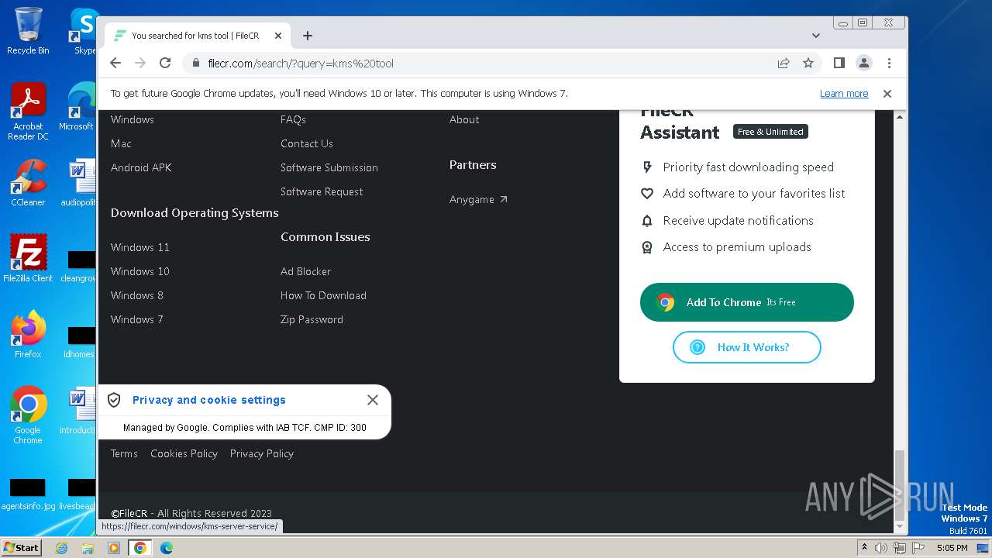Open the Zip Password link
The image size is (992, 558).
coord(312,319)
